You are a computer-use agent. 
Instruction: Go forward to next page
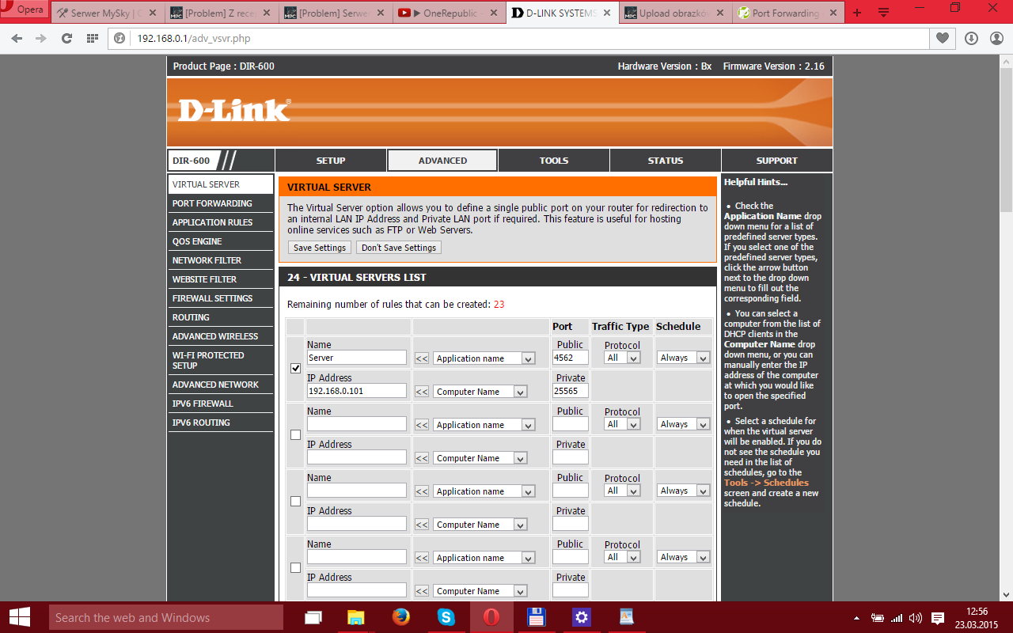(40, 38)
